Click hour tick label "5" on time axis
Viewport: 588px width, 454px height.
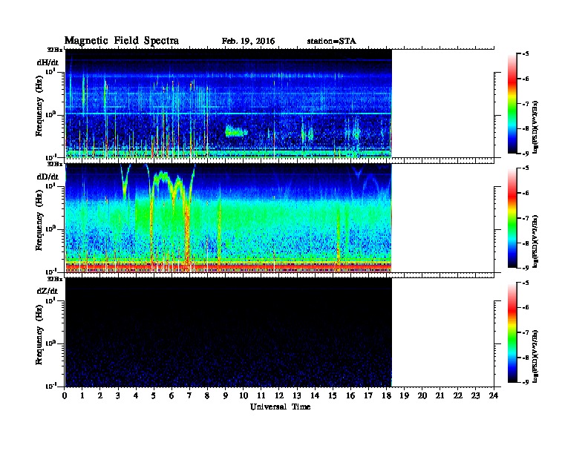pos(154,396)
